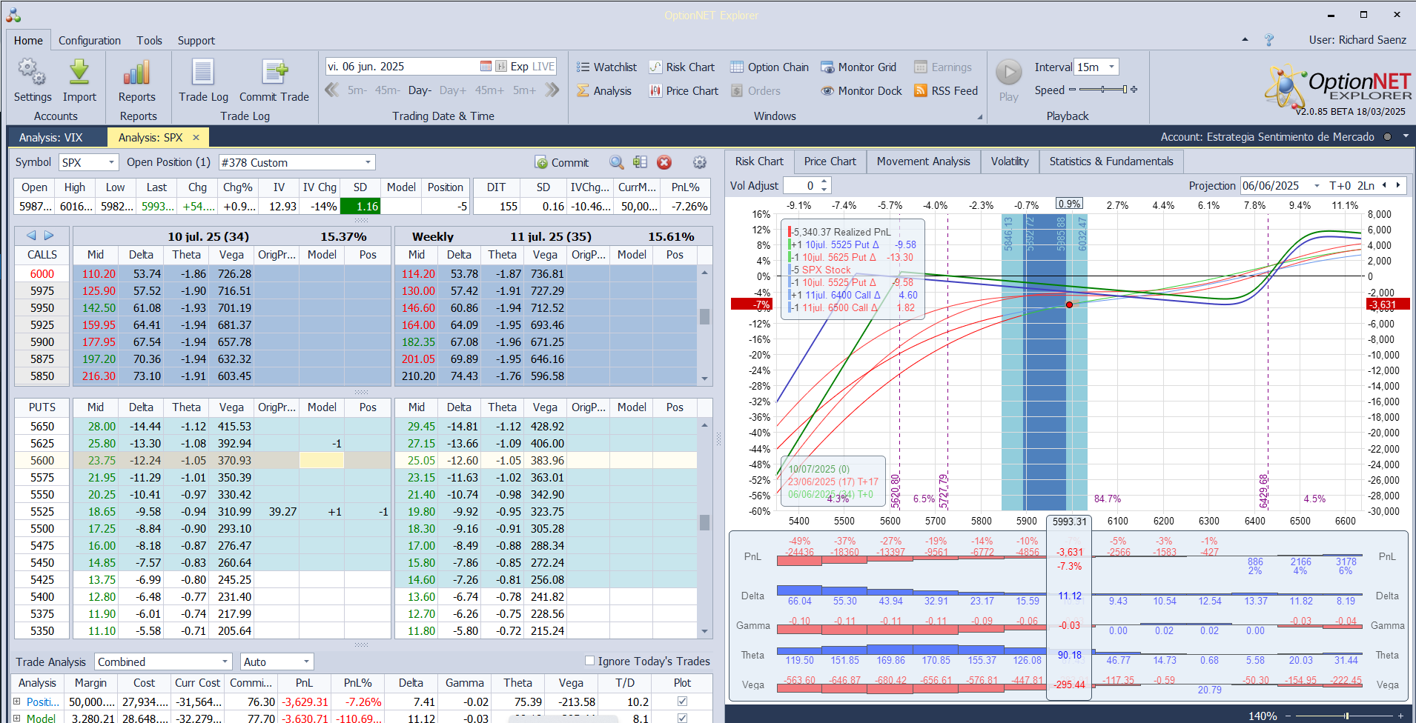The image size is (1416, 723).
Task: Open the RSS Feed window
Action: 946,90
